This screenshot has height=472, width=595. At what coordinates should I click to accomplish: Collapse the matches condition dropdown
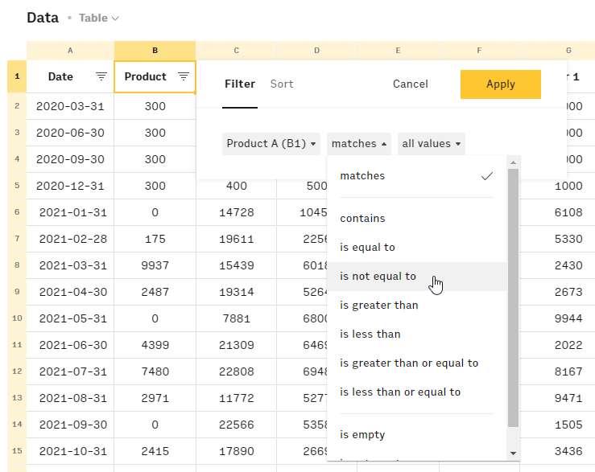click(359, 144)
